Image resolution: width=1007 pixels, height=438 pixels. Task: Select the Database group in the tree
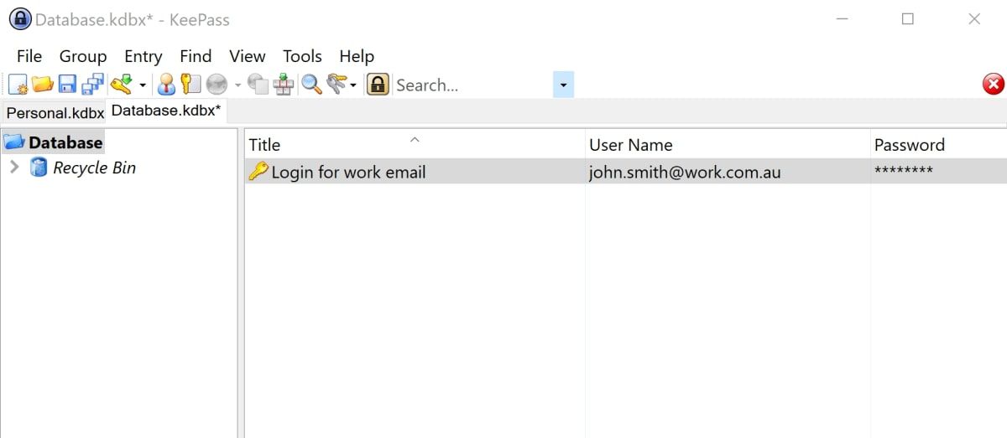(65, 142)
